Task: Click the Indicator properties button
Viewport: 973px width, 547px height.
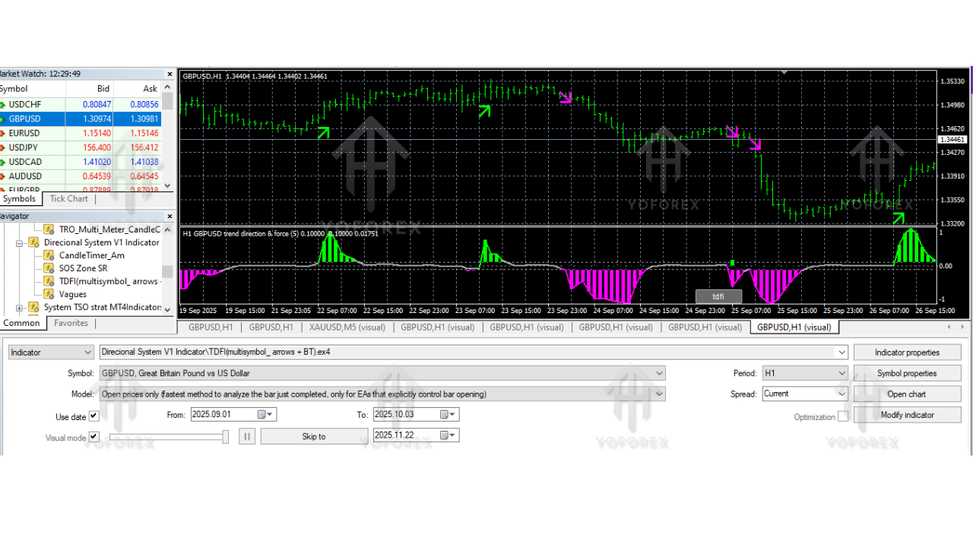Action: 908,352
